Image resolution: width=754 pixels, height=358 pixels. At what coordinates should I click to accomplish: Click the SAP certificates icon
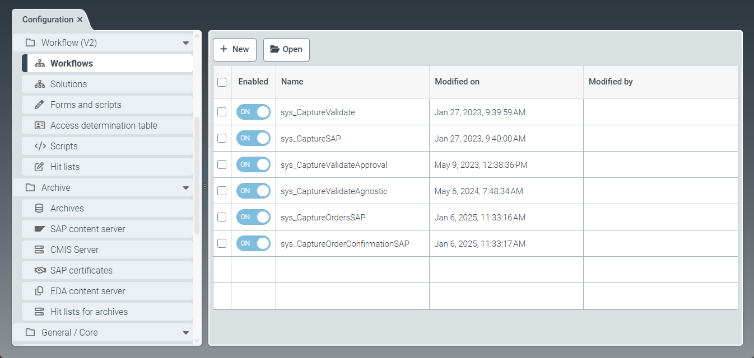pos(39,270)
